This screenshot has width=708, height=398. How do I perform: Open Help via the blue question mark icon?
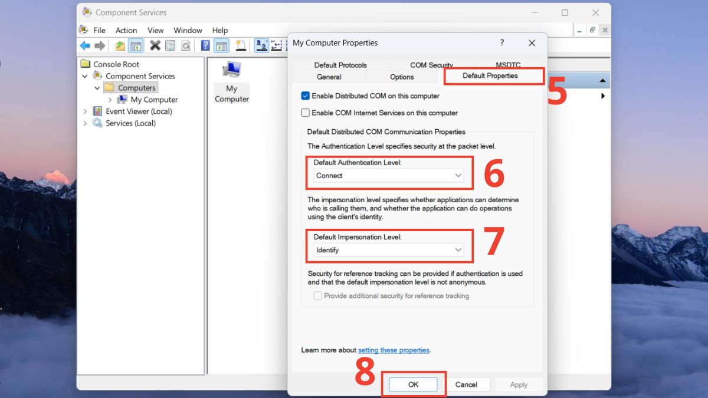[x=205, y=46]
